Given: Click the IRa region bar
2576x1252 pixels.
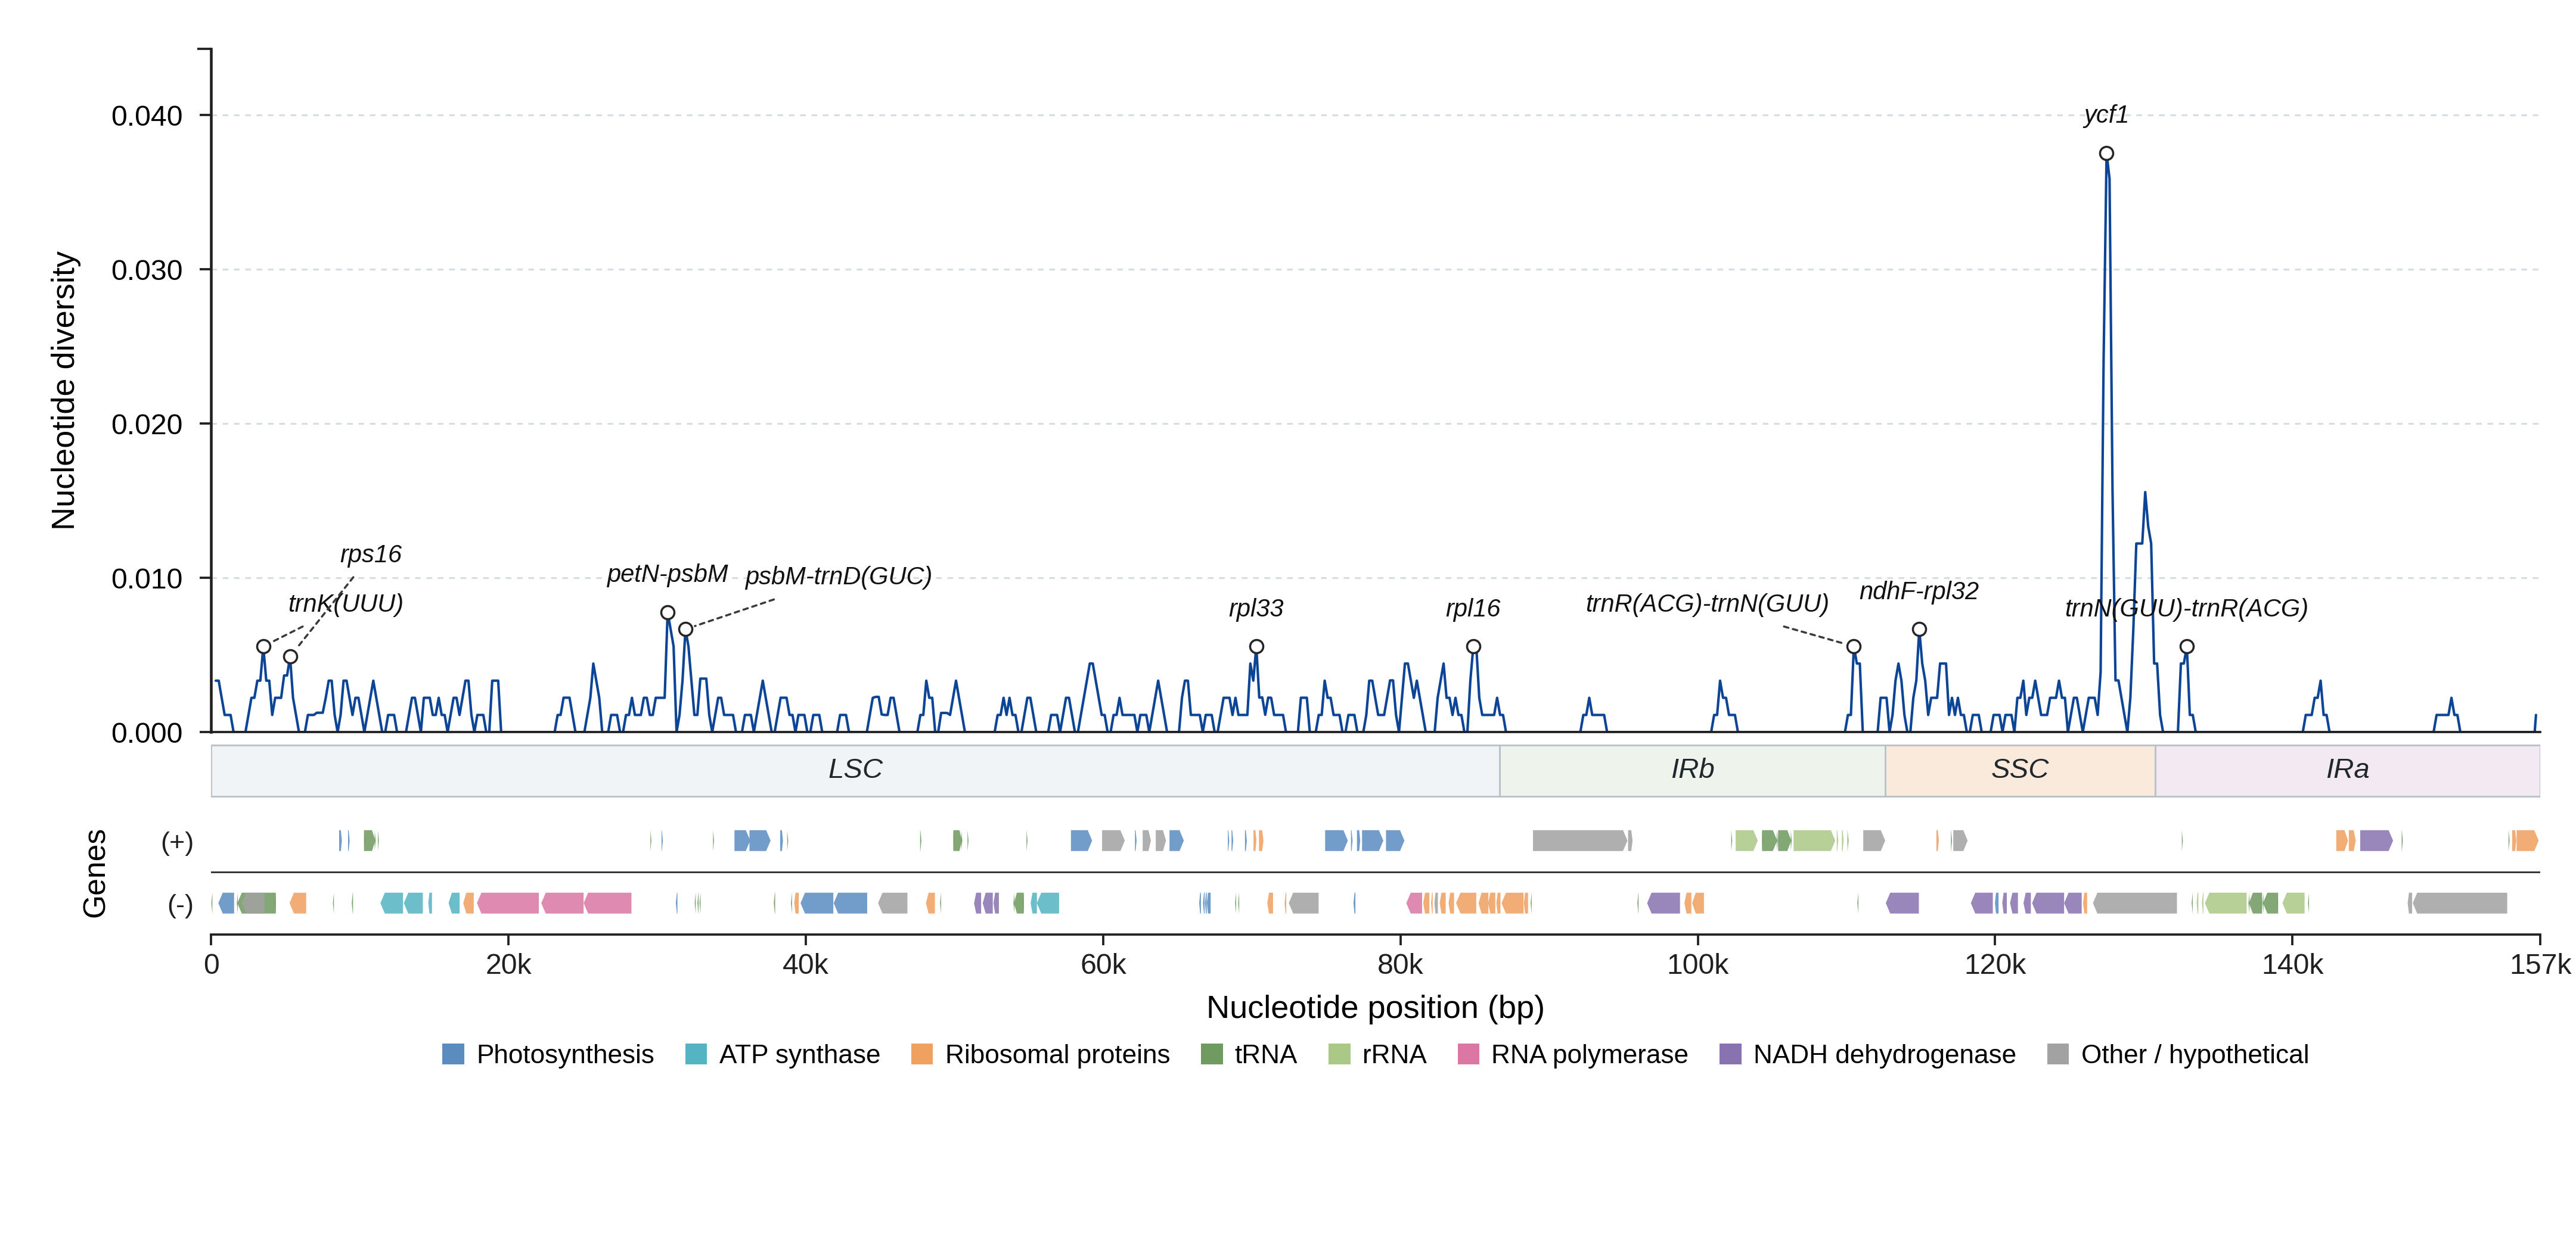Looking at the screenshot, I should click(x=2347, y=770).
